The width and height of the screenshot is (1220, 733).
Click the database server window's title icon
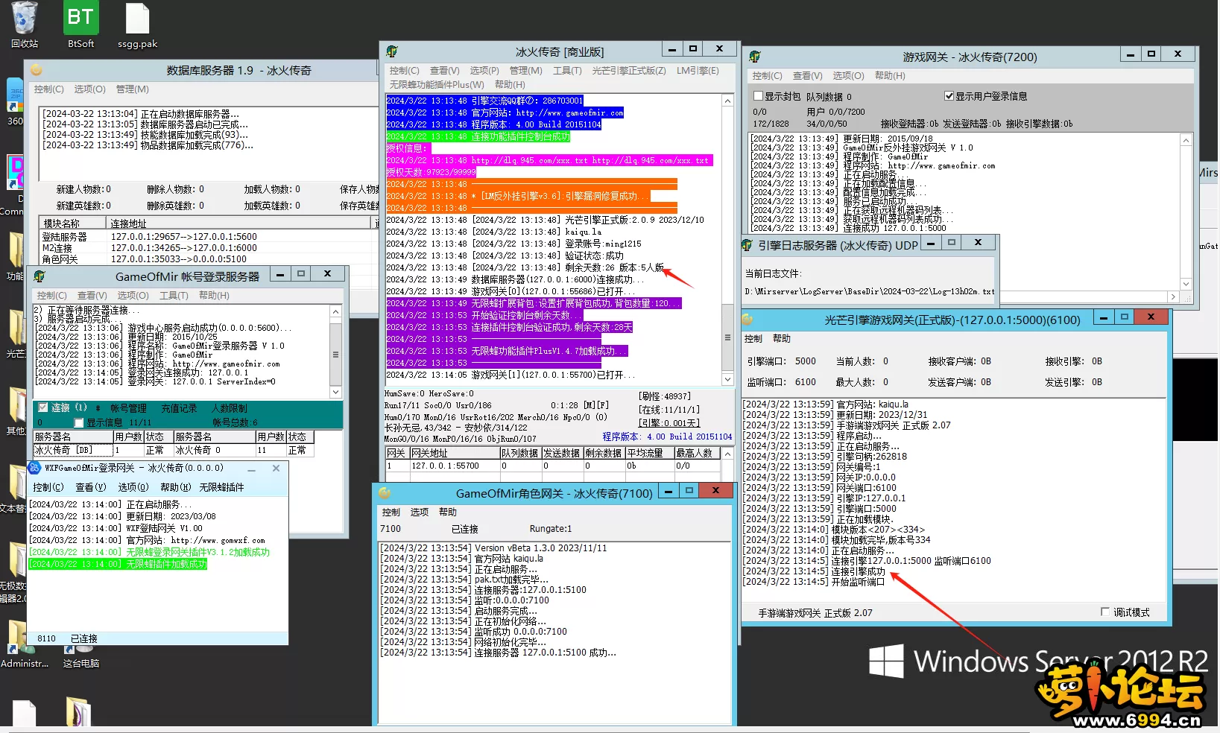coord(37,70)
